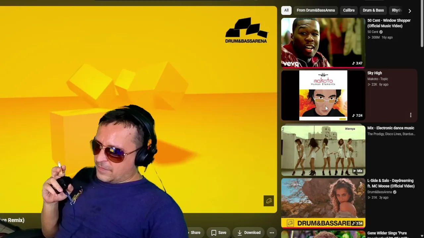Open the three-dot more actions menu below the video
The image size is (424, 238).
tap(272, 233)
